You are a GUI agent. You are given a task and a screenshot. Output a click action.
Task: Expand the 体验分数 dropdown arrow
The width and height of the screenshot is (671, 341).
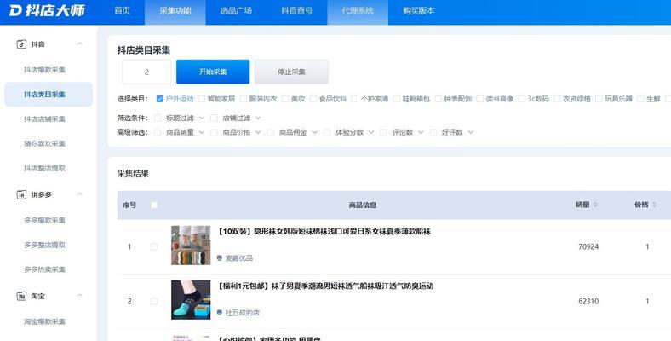371,132
